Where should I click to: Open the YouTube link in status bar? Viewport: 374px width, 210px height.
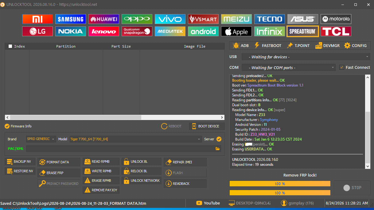click(x=208, y=203)
